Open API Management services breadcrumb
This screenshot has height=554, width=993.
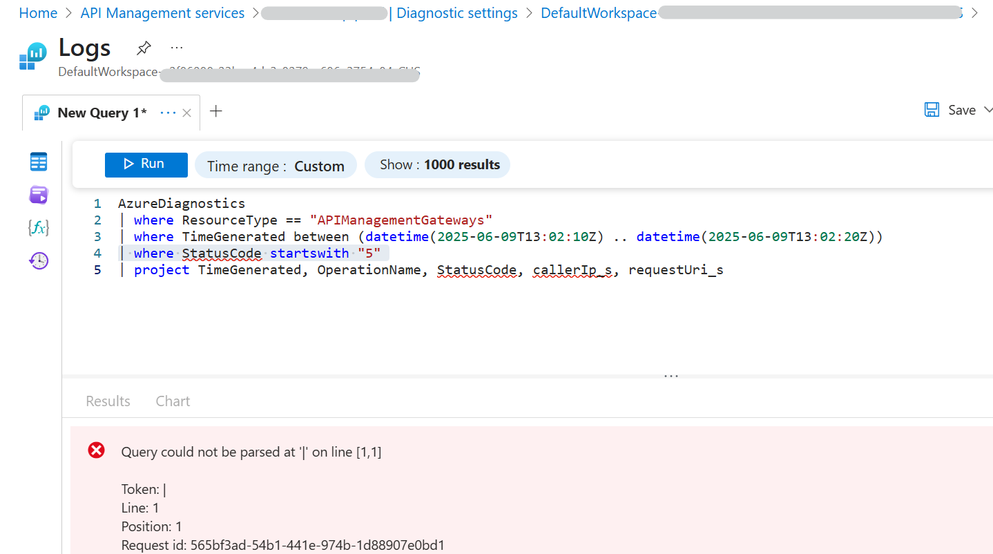pos(162,12)
